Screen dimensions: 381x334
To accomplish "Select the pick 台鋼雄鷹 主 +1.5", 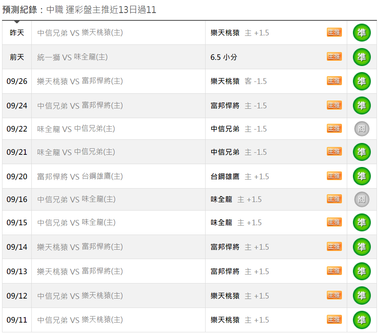I will pos(240,176).
